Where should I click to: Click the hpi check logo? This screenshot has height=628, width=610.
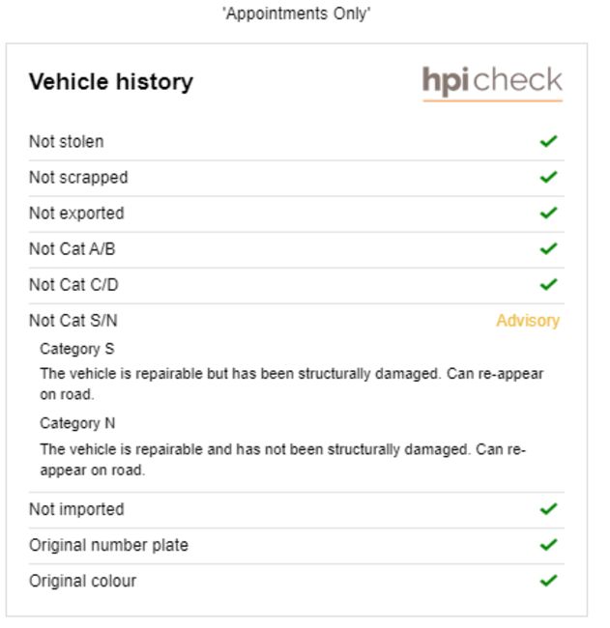click(x=493, y=83)
